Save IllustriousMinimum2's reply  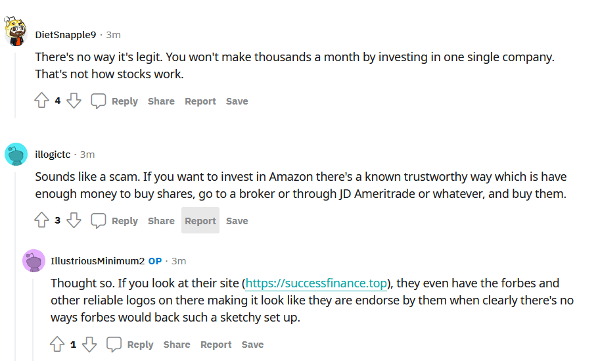(x=252, y=345)
